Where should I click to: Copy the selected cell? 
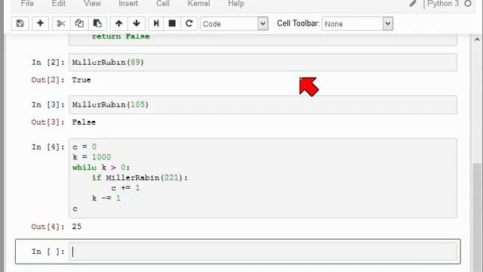coord(79,23)
